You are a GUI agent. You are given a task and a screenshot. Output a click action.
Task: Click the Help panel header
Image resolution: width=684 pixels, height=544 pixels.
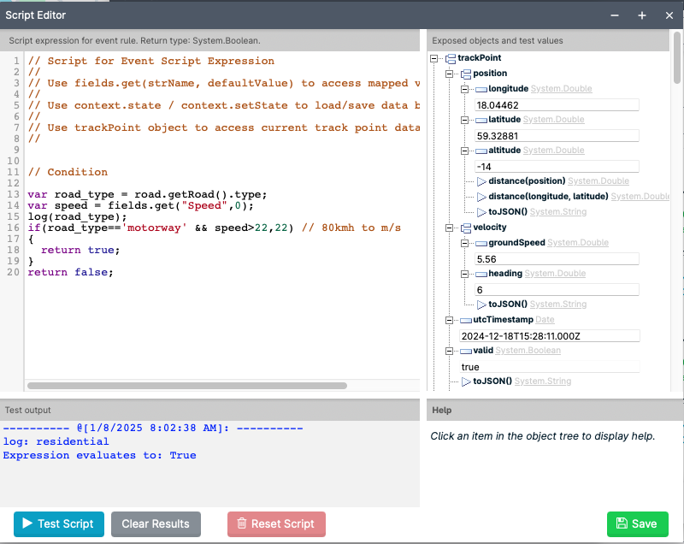coord(555,410)
